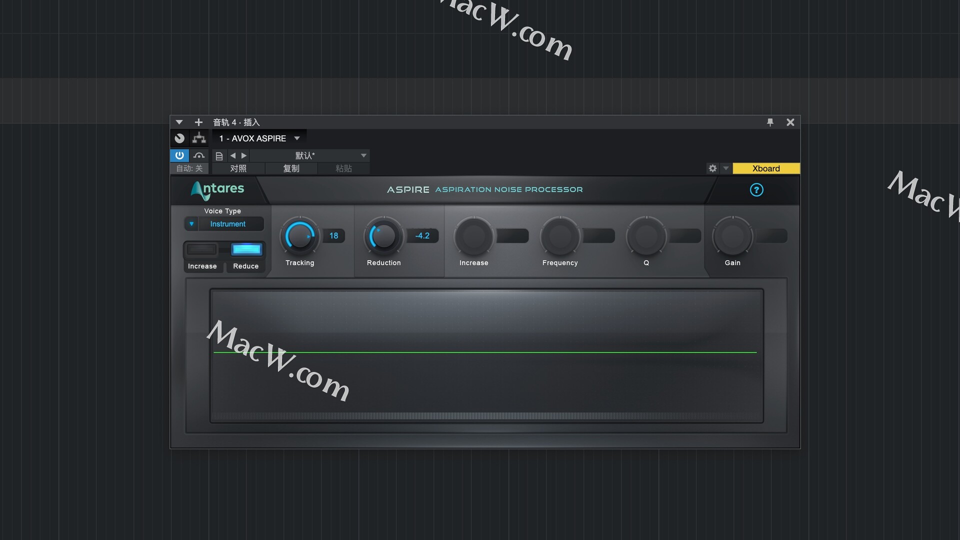Open the preset file page icon
Screen dimensions: 960x540
click(x=219, y=156)
